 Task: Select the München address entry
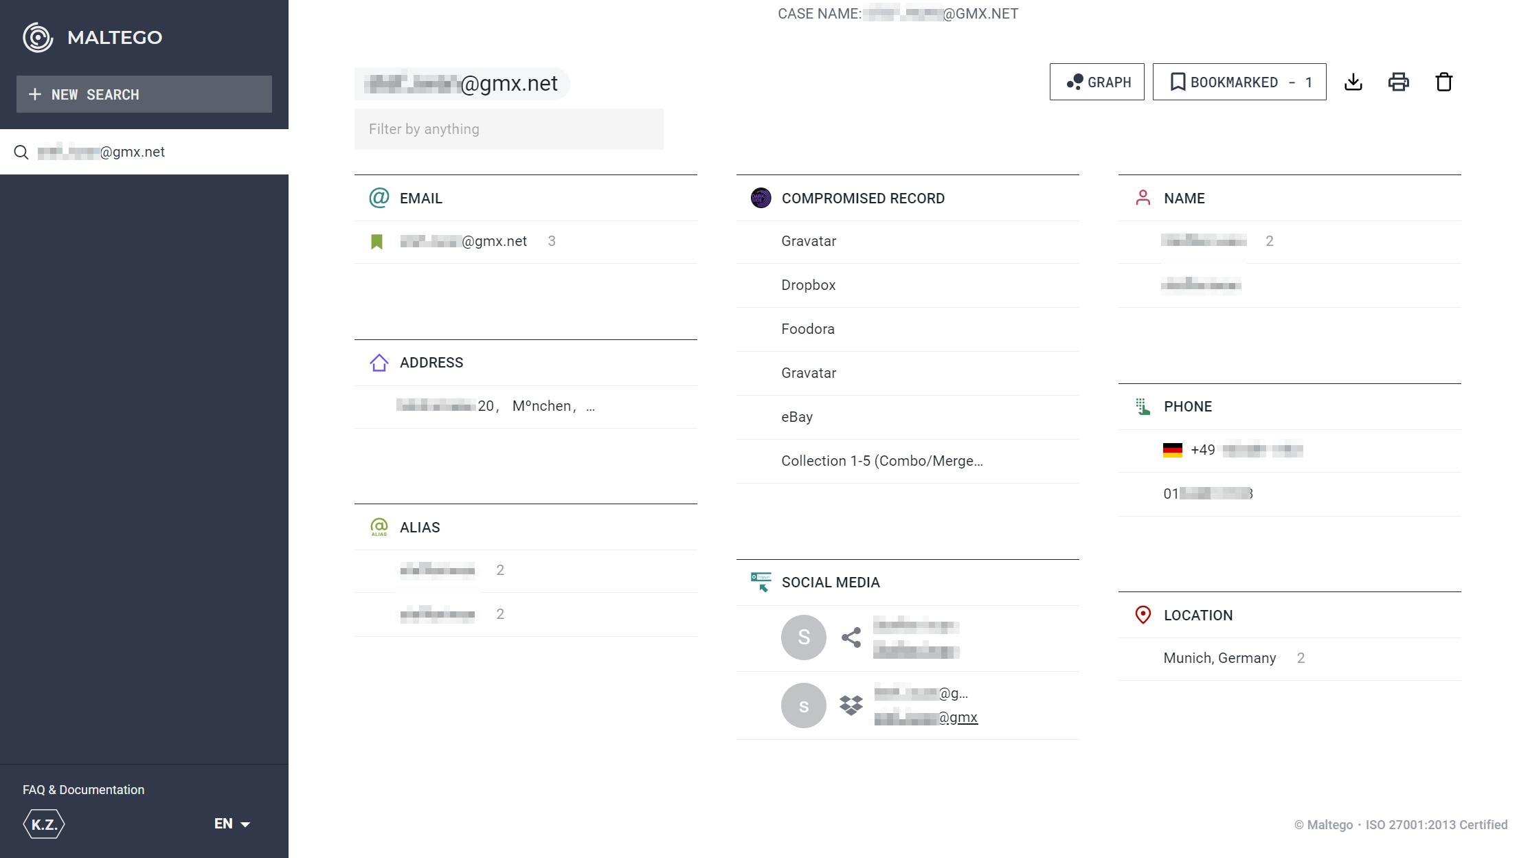[526, 407]
